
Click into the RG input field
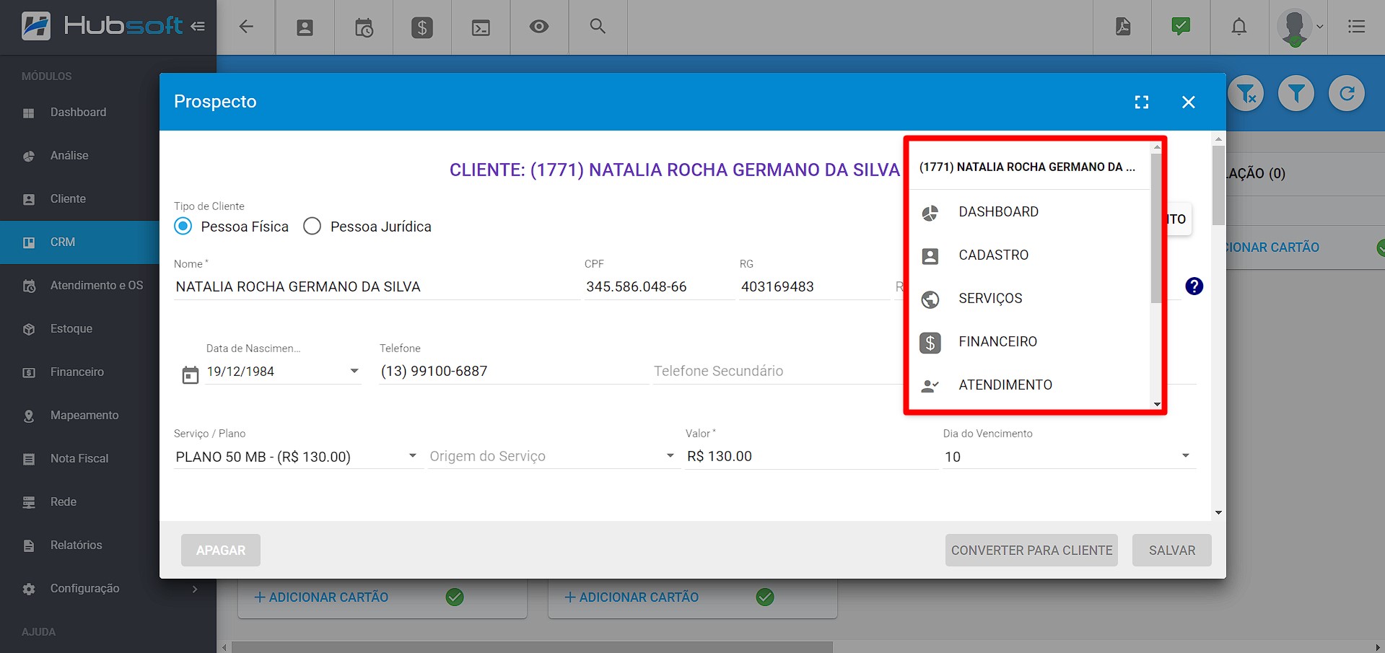point(814,287)
